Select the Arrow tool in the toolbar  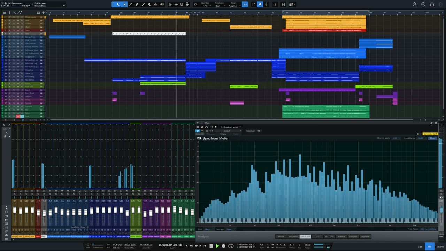pos(118,5)
